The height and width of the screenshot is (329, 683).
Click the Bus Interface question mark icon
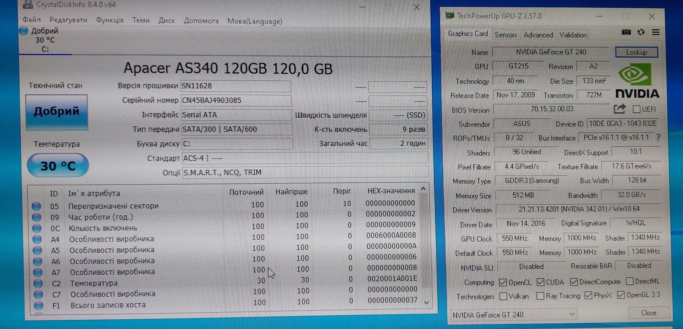pyautogui.click(x=658, y=137)
